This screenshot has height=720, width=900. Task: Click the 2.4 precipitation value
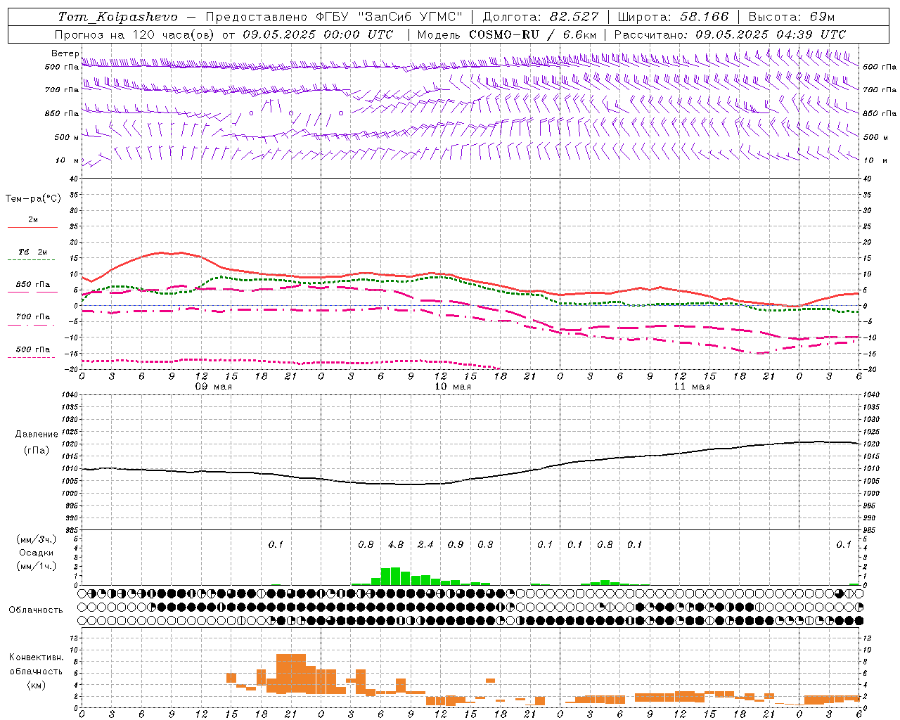[x=425, y=544]
